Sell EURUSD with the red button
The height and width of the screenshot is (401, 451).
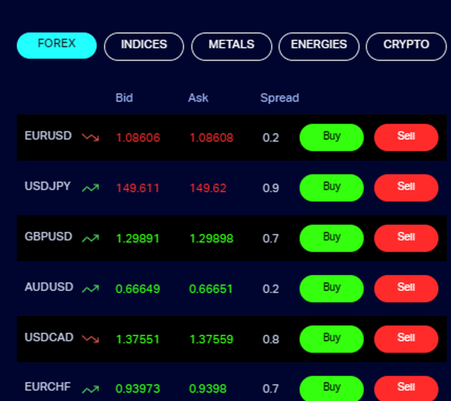405,137
